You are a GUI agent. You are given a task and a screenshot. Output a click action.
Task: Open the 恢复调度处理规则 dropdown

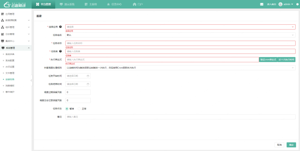click(180, 68)
